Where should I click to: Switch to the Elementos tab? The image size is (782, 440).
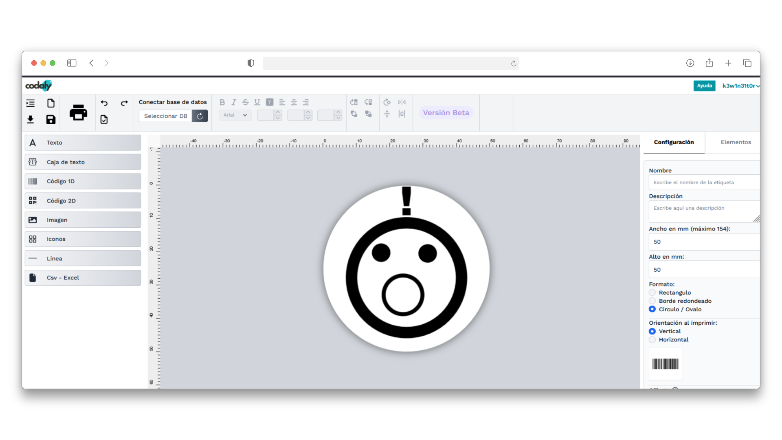[x=736, y=142]
